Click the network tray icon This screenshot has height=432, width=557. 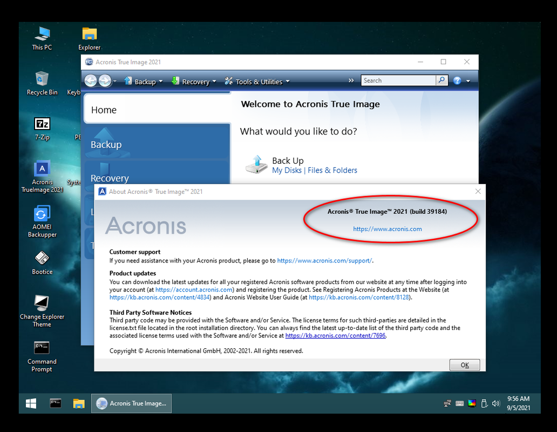[x=447, y=403]
